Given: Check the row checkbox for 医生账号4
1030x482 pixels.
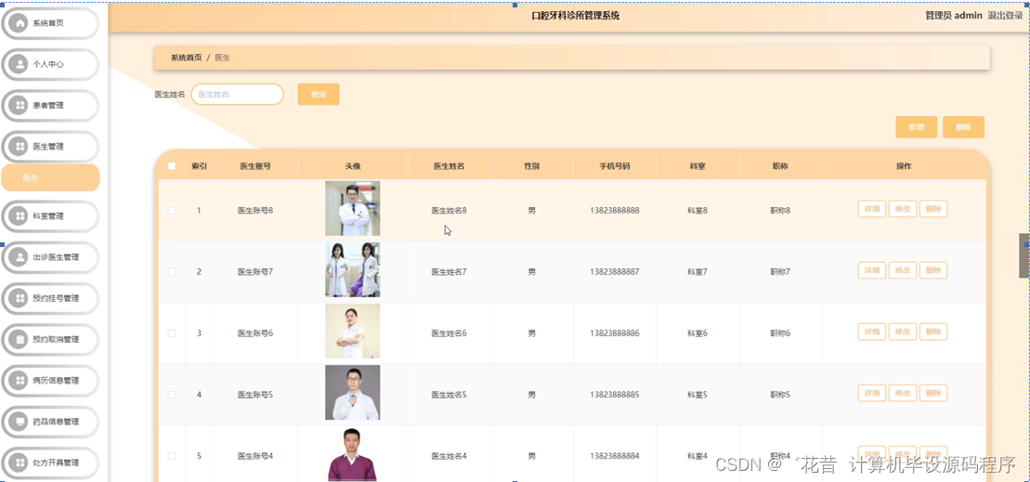Looking at the screenshot, I should pos(172,456).
